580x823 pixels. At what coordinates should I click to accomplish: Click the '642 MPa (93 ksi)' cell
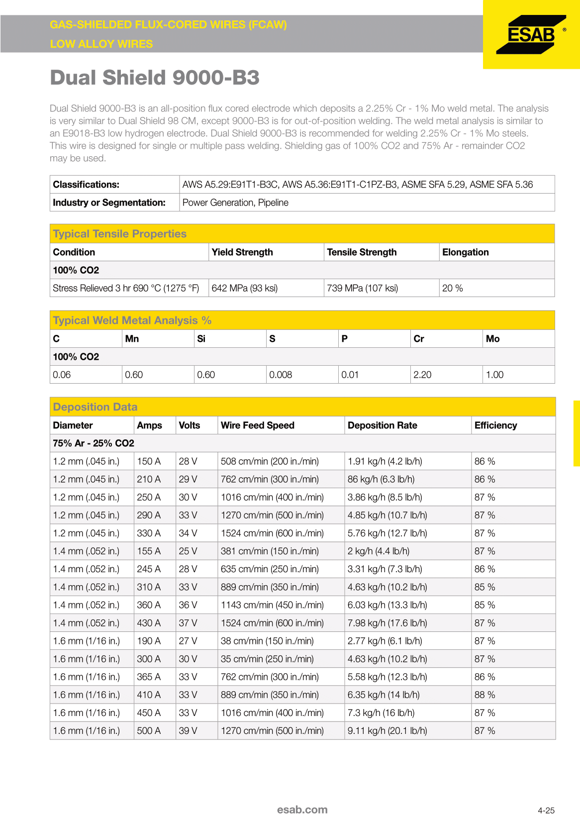click(266, 288)
